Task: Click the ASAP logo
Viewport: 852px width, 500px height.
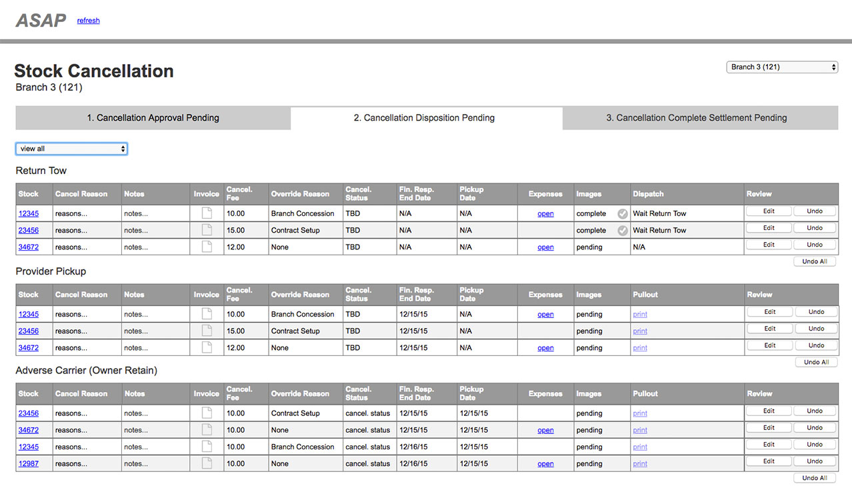Action: [41, 21]
